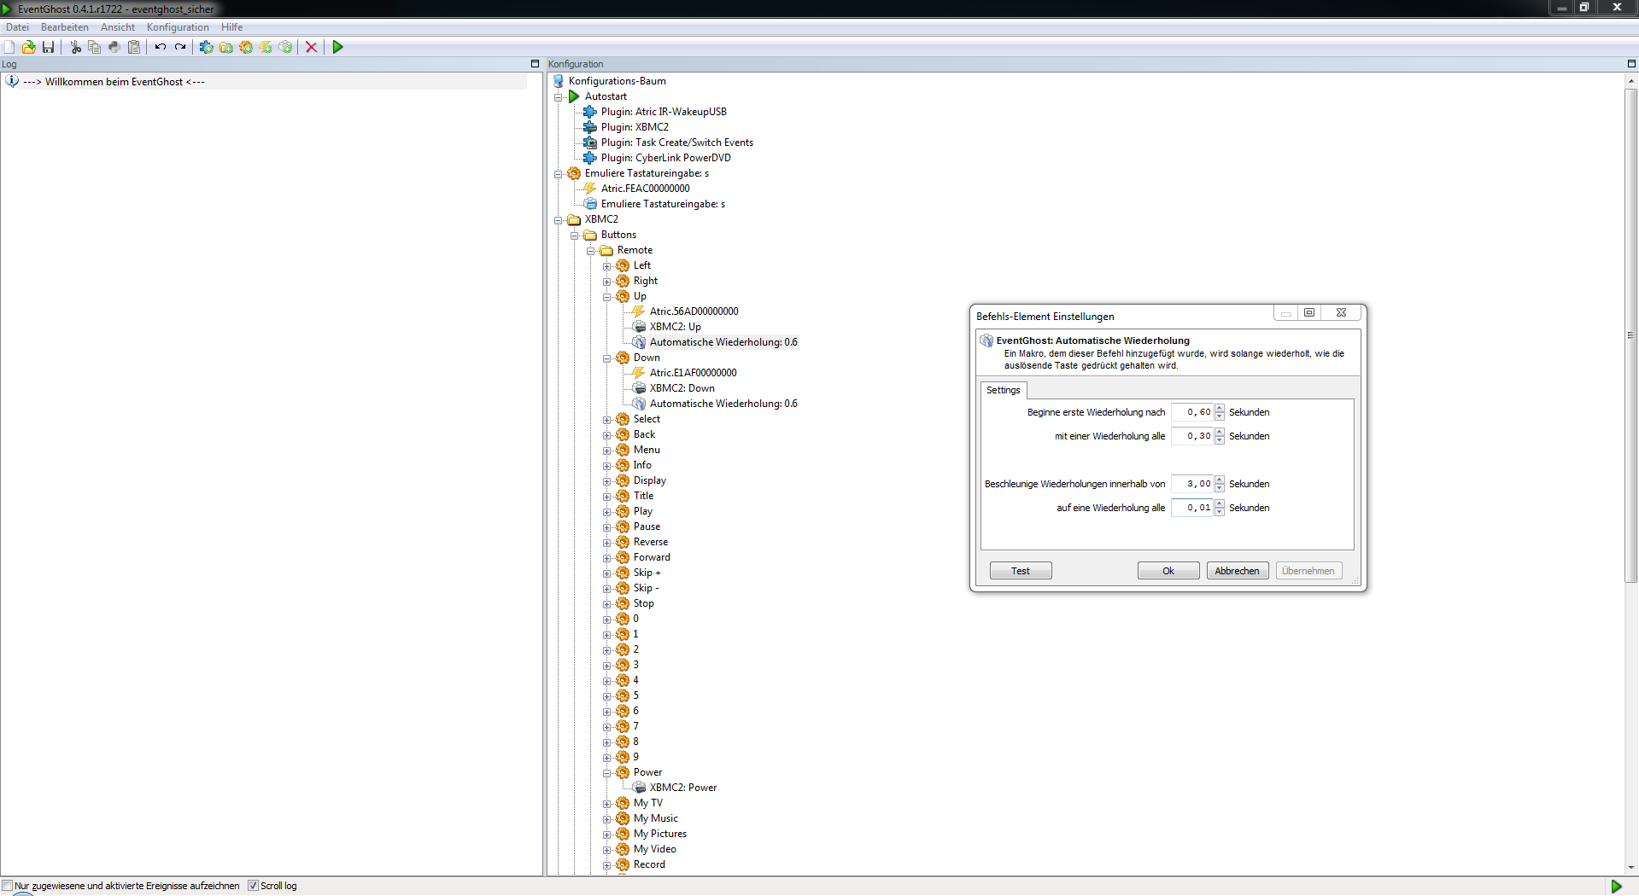The image size is (1639, 896).
Task: Collapse the Power macro
Action: (x=607, y=773)
